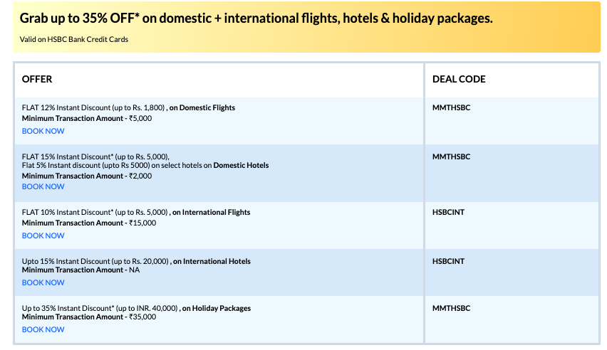The image size is (607, 350).
Task: Follow BOOK NOW link for International Hotels
Action: [x=43, y=282]
